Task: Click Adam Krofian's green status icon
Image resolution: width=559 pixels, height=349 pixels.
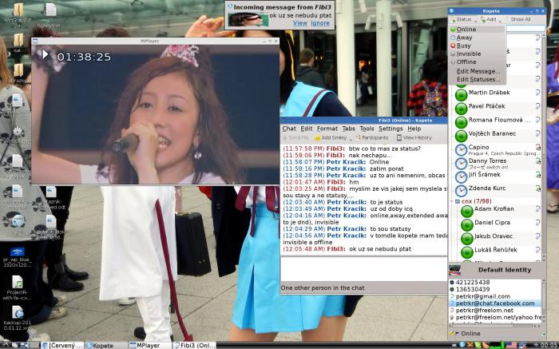Action: point(466,212)
